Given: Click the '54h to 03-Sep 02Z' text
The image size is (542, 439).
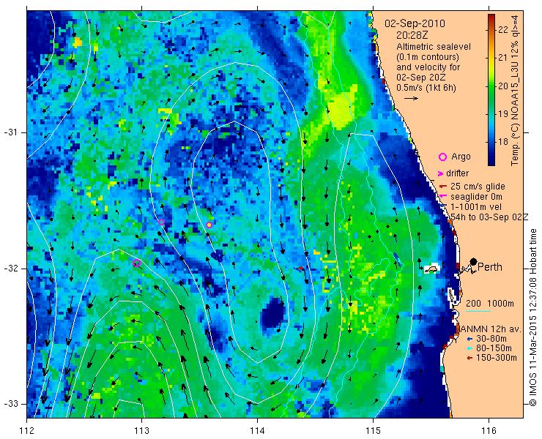Looking at the screenshot, I should pos(489,217).
